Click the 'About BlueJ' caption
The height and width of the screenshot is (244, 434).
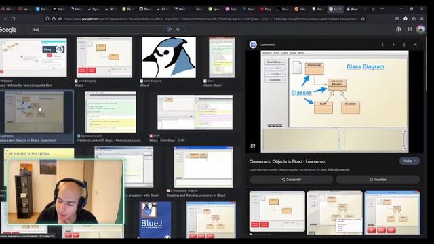point(212,85)
